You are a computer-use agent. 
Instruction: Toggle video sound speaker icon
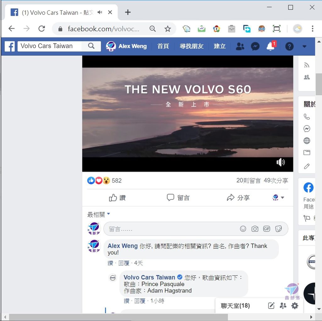click(280, 162)
